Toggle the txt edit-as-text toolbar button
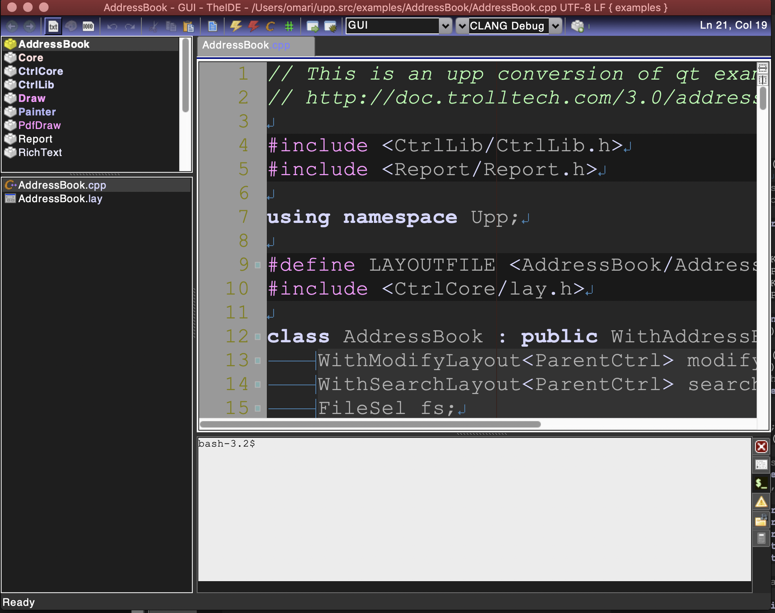 (x=53, y=26)
